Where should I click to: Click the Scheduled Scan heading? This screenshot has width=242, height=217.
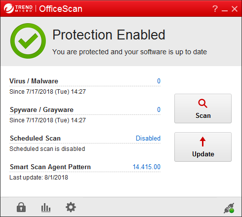point(35,138)
